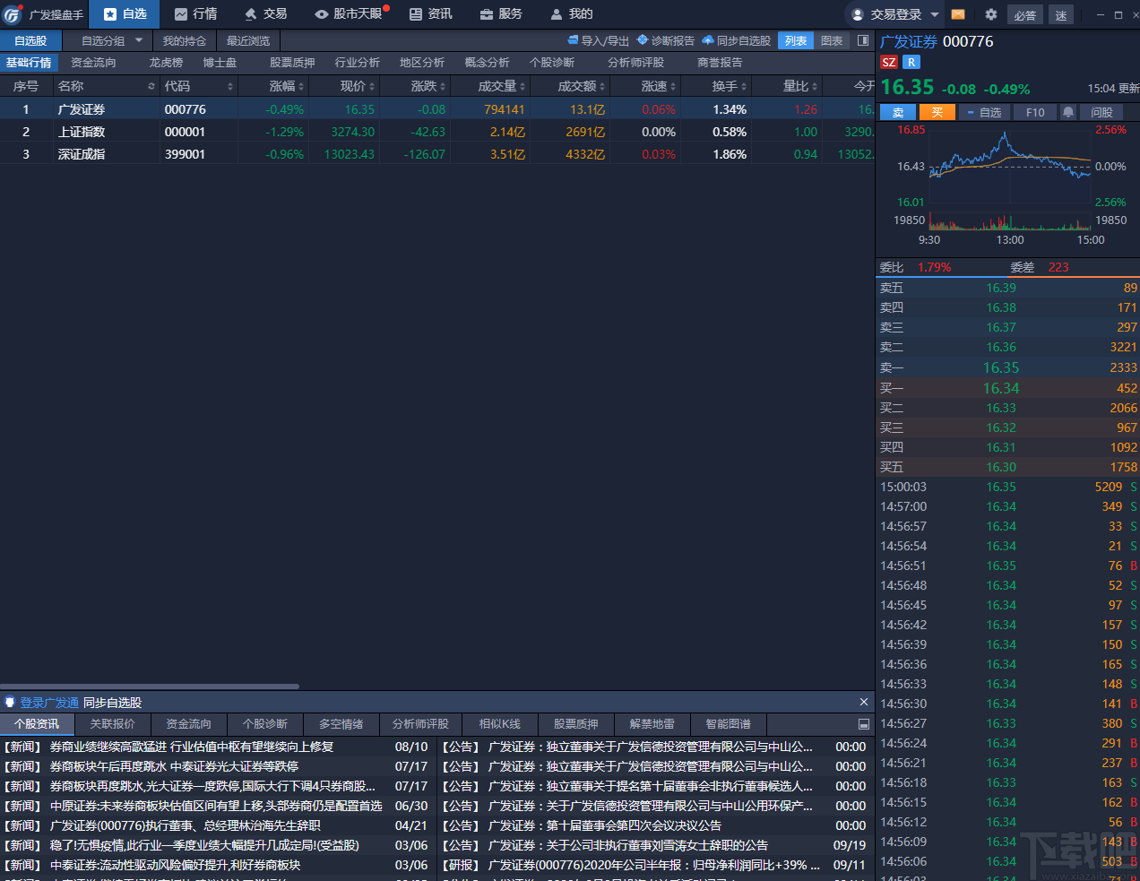Open the 服务 services tab
The height and width of the screenshot is (881, 1140).
(x=501, y=14)
